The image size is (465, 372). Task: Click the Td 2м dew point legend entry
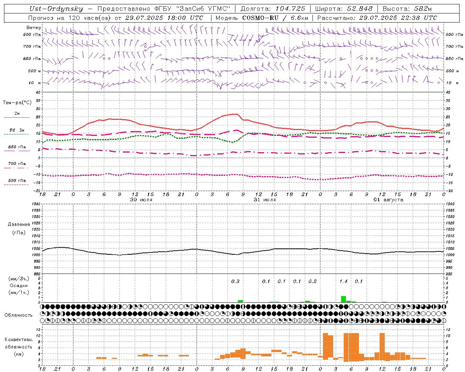17,130
